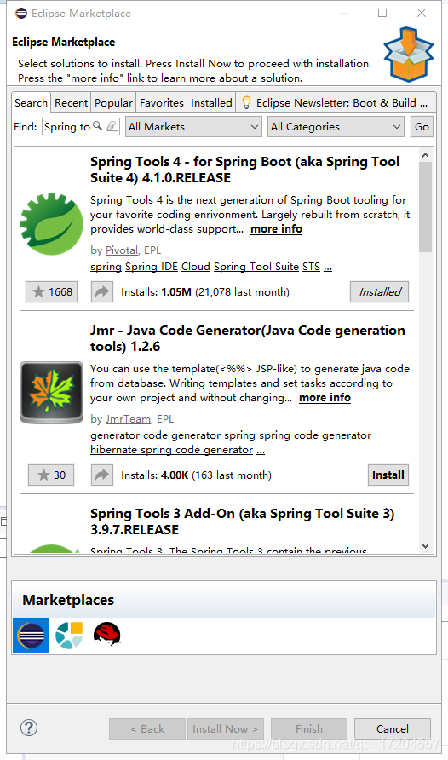The image size is (448, 760).
Task: Click the < Back button
Action: click(147, 729)
